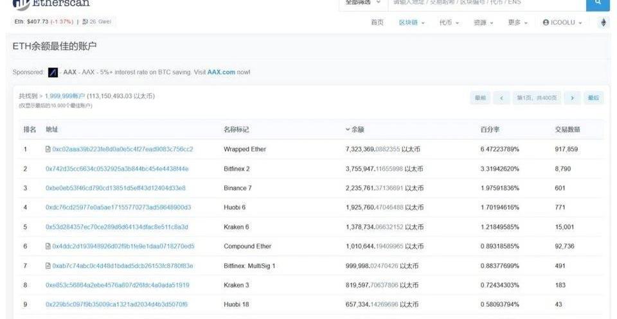This screenshot has width=617, height=319.
Task: Open the AAX.com sponsored link
Action: tap(220, 72)
